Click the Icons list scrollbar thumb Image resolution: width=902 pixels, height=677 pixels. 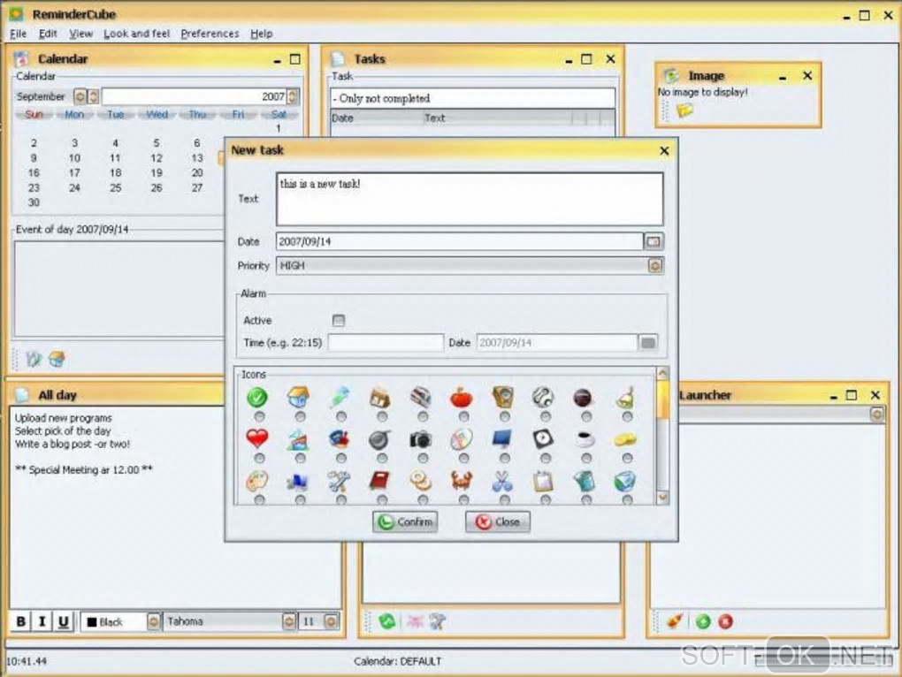(x=662, y=399)
